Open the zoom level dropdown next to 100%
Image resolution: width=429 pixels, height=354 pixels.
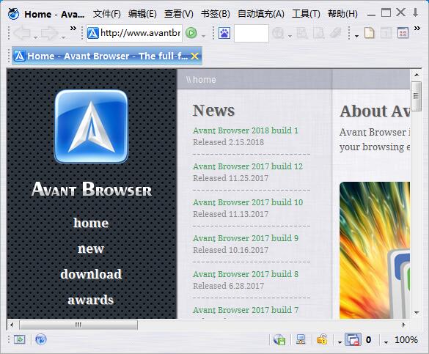click(386, 342)
